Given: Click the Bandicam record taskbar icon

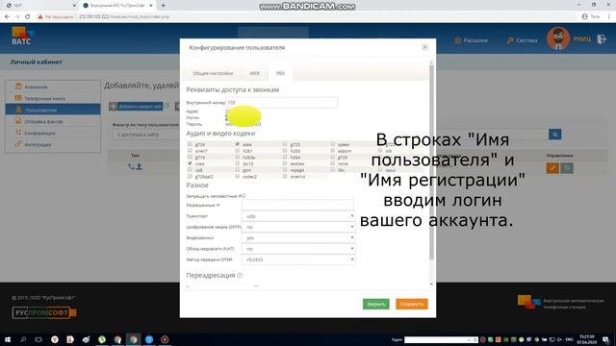Looking at the screenshot, I should (165, 339).
